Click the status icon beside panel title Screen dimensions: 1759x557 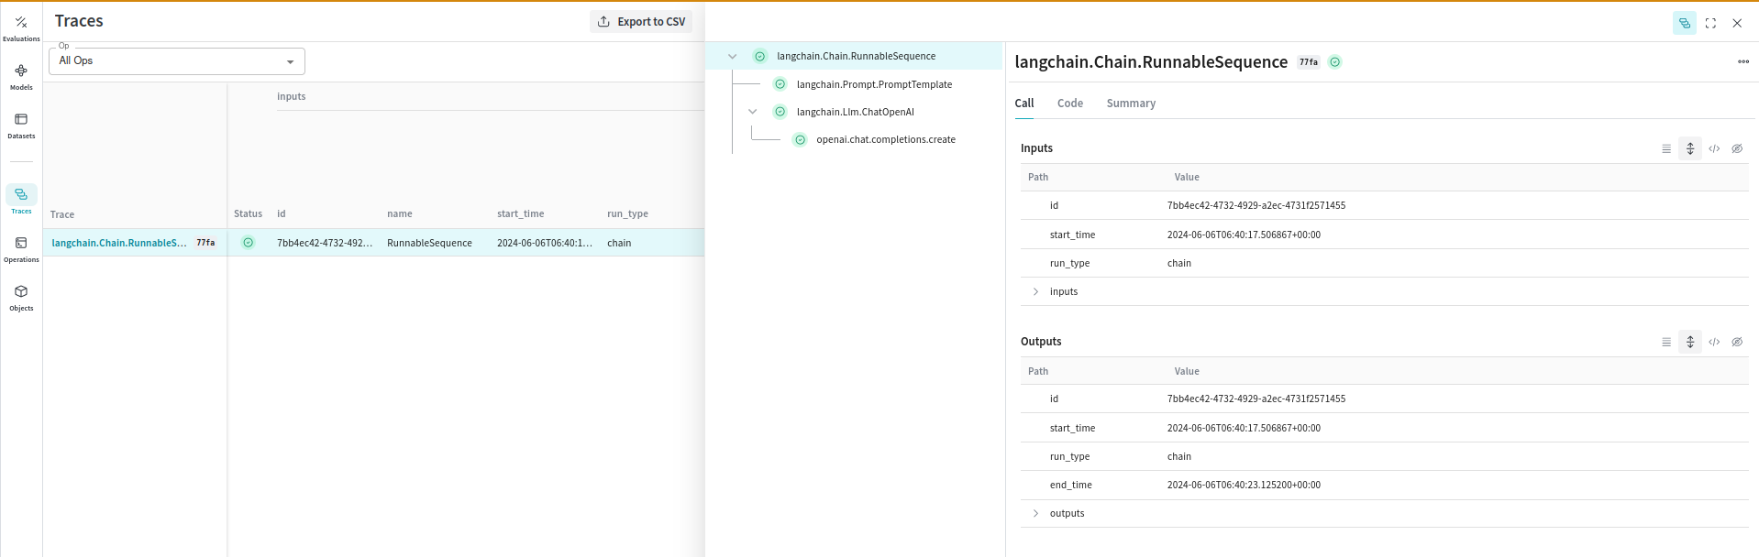pyautogui.click(x=1335, y=62)
